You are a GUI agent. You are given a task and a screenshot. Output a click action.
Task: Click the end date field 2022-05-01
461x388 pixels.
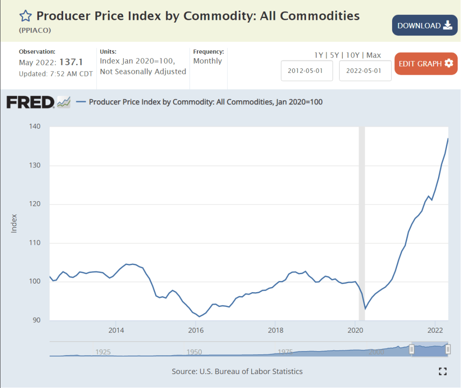click(x=365, y=71)
